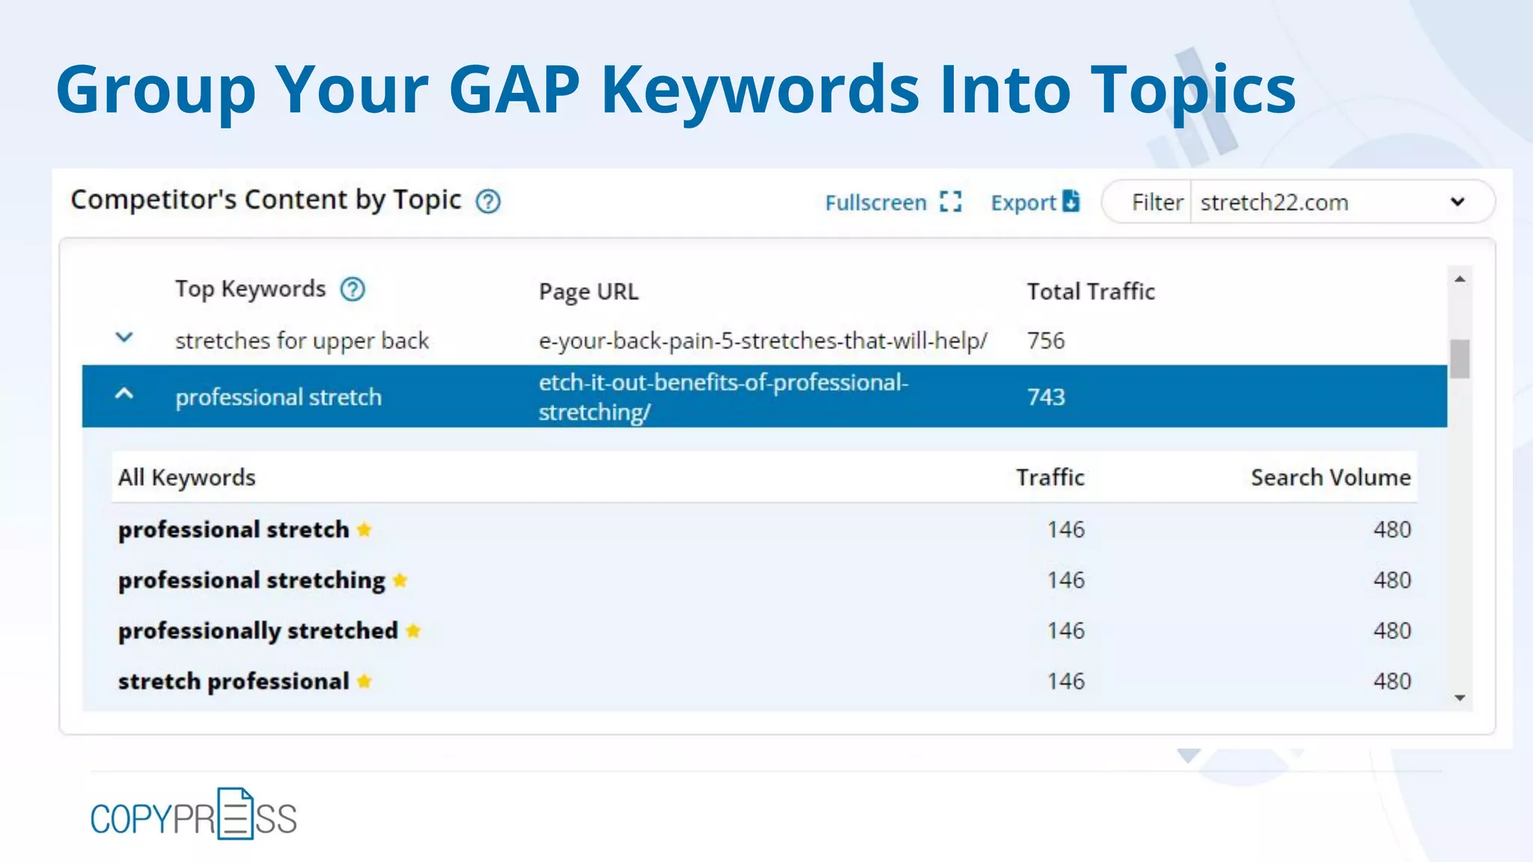Click the 'Filter' label
The height and width of the screenshot is (862, 1533).
(1157, 202)
